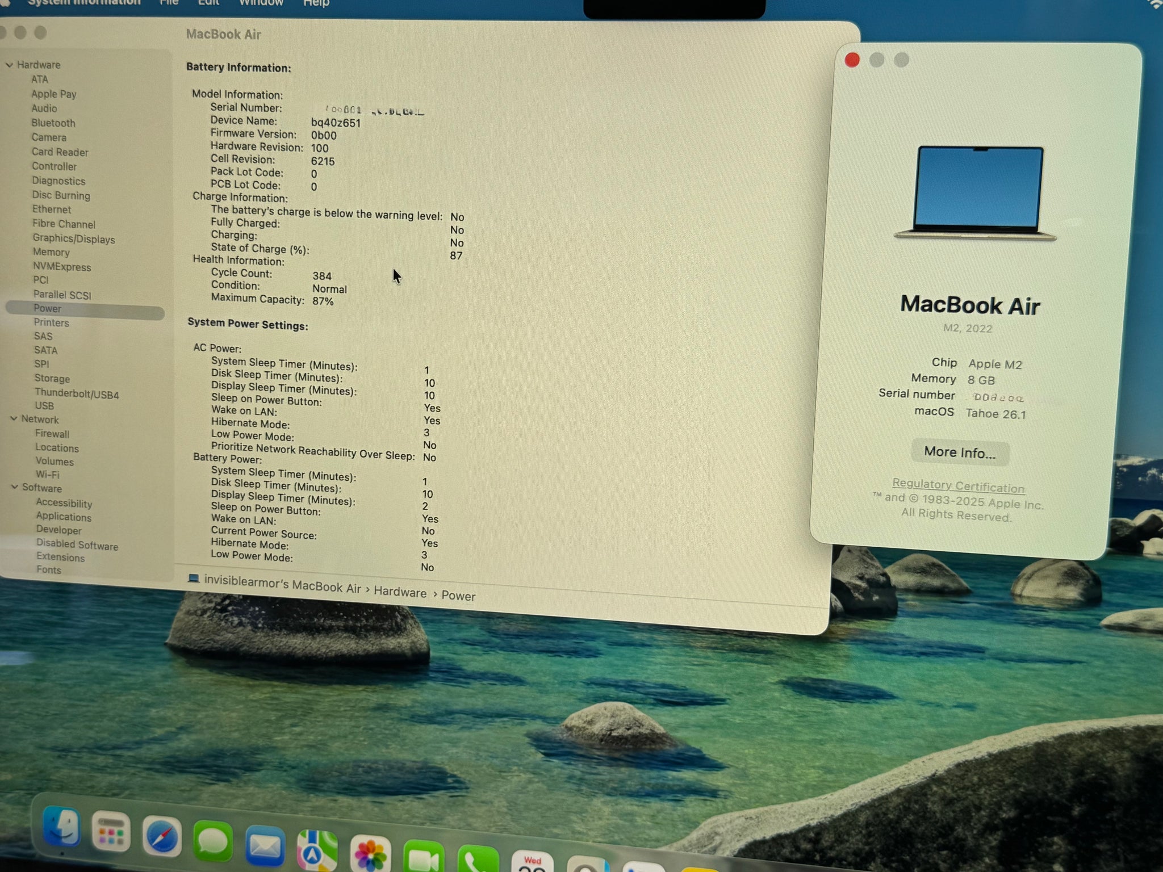
Task: Open Launchpad apps icon in dock
Action: point(111,832)
